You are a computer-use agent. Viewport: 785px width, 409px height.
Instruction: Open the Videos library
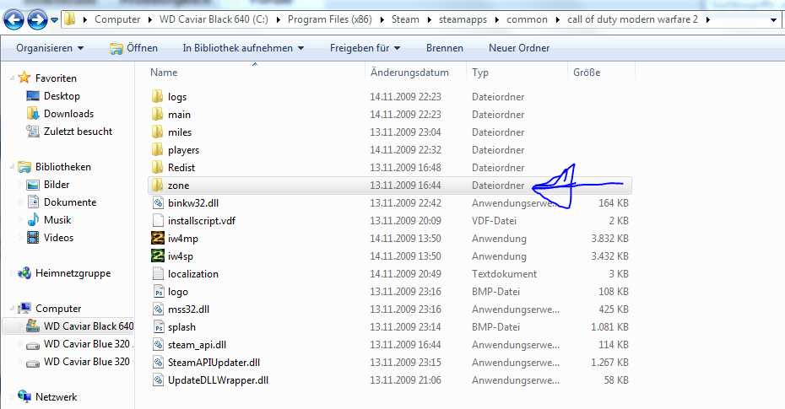pos(58,238)
